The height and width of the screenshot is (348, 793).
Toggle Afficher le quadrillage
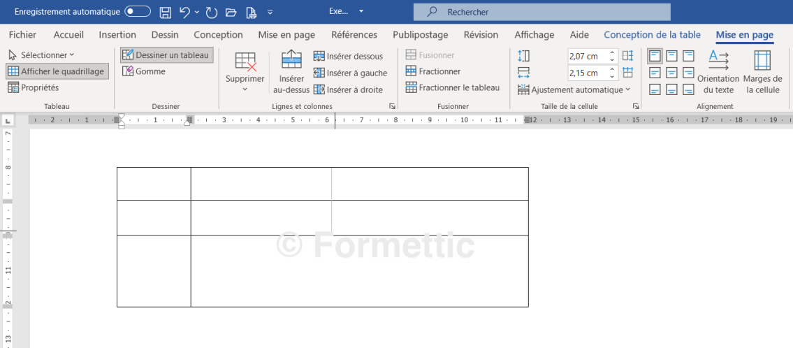tap(57, 71)
